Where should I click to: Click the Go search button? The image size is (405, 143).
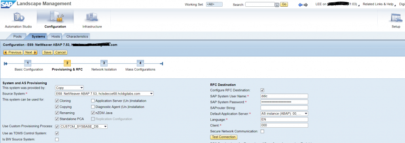pyautogui.click(x=284, y=4)
